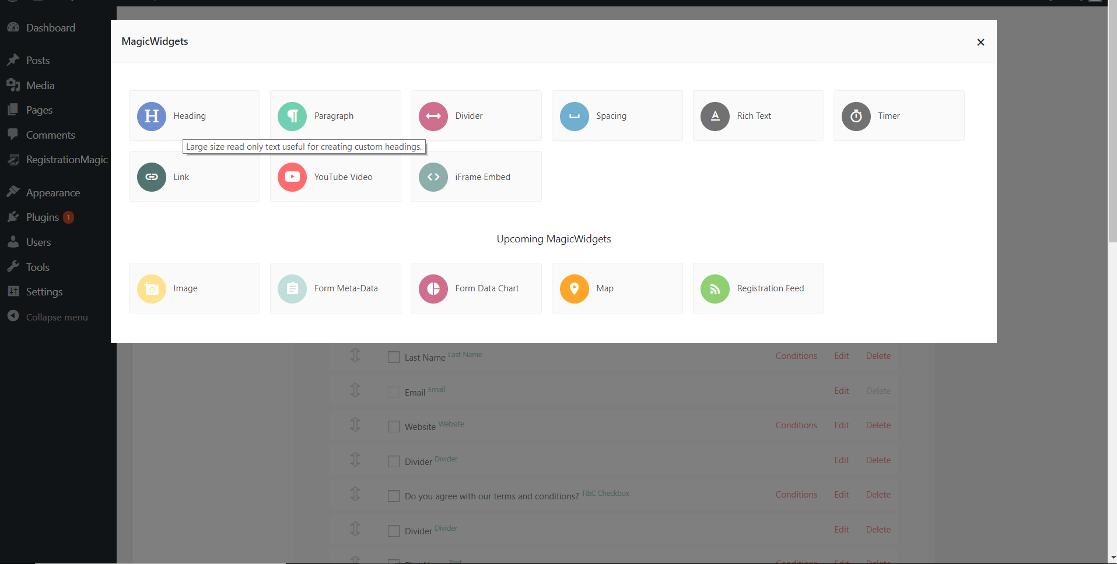Screen dimensions: 1117x564
Task: Collapse the WordPress admin menu
Action: tap(56, 317)
